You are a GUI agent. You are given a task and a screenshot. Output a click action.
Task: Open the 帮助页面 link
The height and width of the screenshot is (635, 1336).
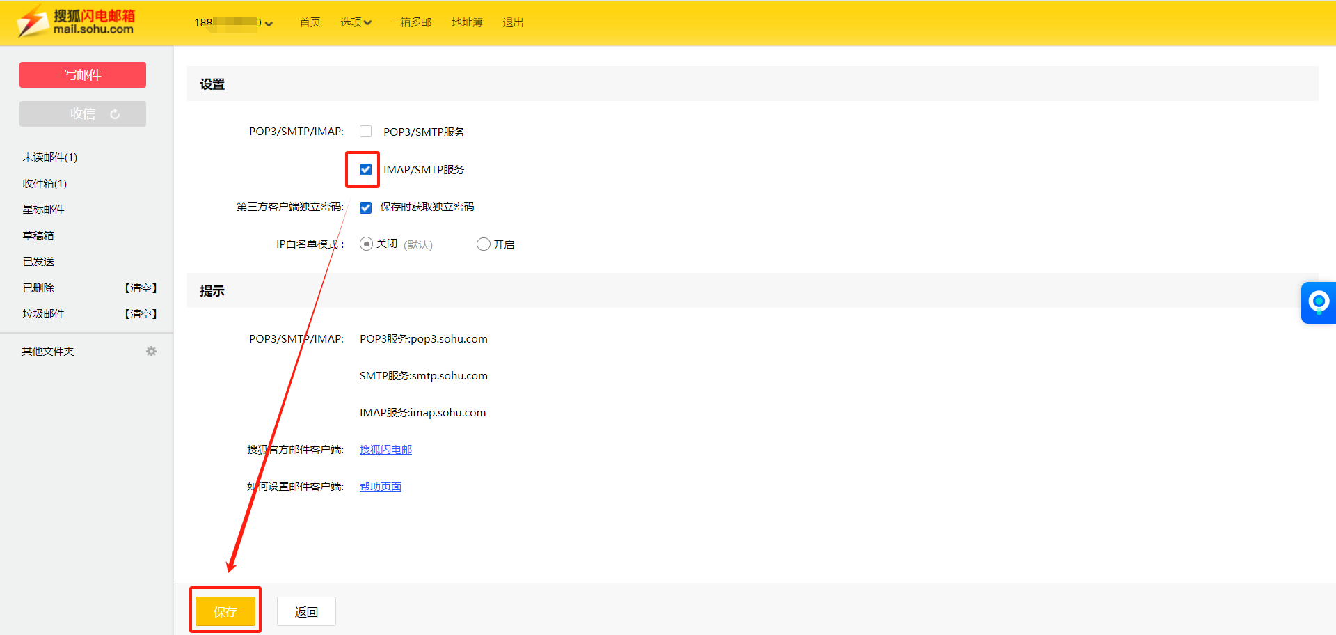pos(381,487)
